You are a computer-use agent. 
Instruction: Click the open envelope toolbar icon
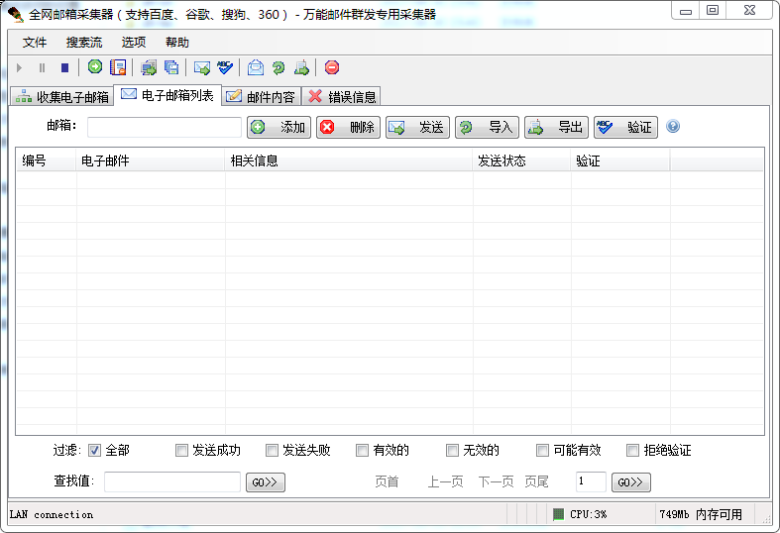pos(255,67)
